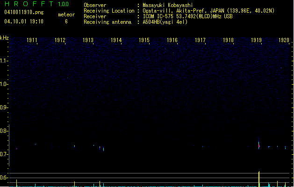Viewport: 294px width, 187px height.
Task: Click the 1.1 kHz axis label
Action: pos(4,61)
